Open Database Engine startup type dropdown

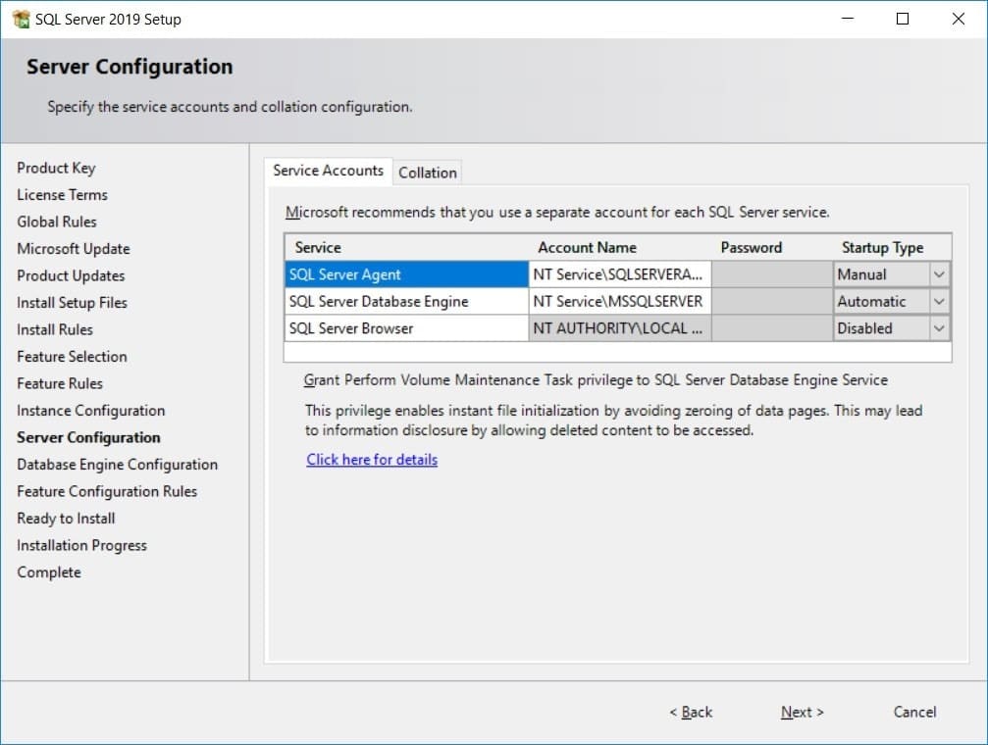[940, 301]
